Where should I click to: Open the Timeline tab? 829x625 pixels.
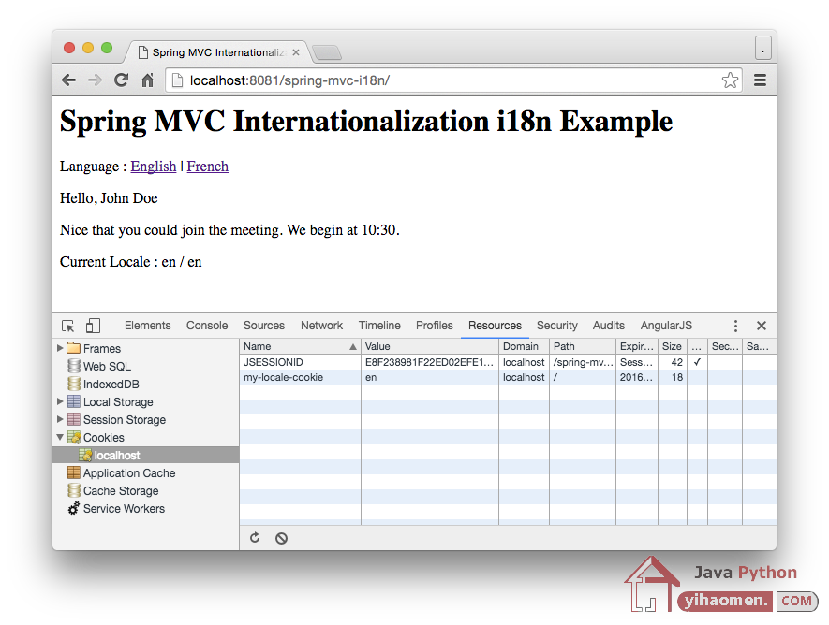coord(379,326)
